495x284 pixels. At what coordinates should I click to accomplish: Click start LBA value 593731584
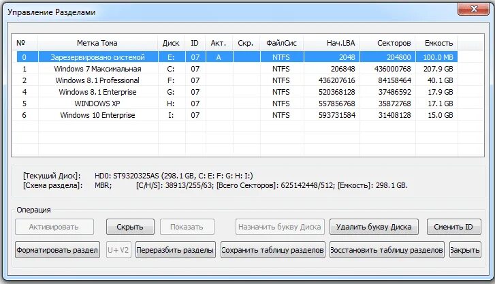[x=336, y=115]
